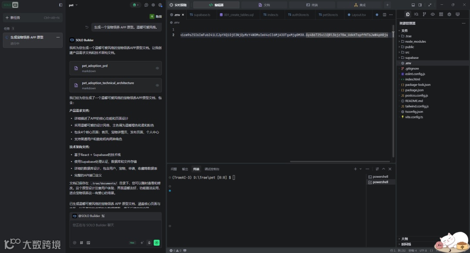
Task: Insert @ mention in chat
Action: (x=75, y=243)
